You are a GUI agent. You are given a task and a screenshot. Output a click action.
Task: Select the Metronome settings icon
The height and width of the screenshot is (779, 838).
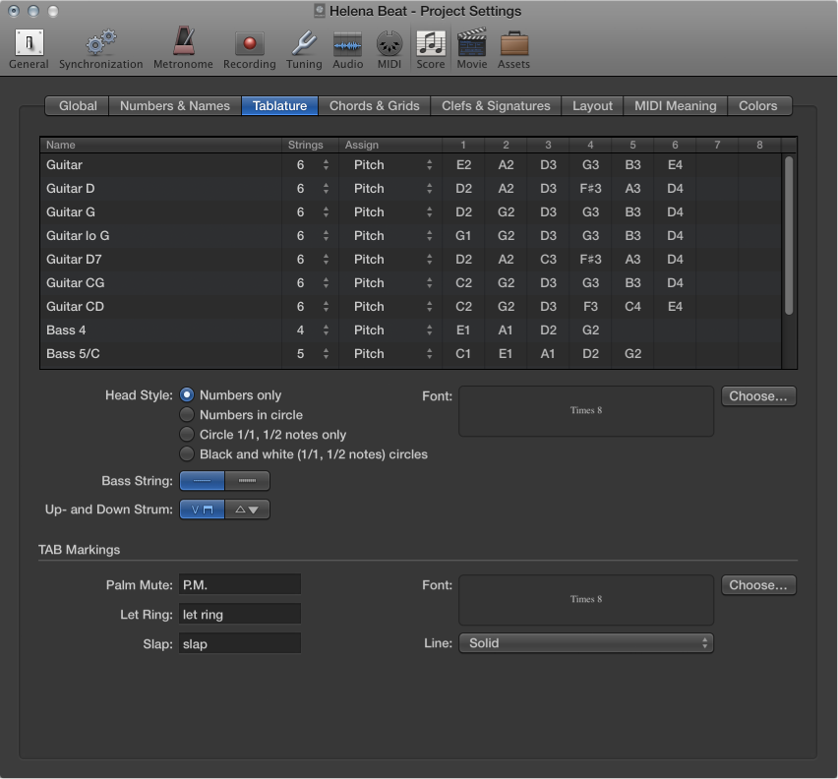(x=183, y=44)
